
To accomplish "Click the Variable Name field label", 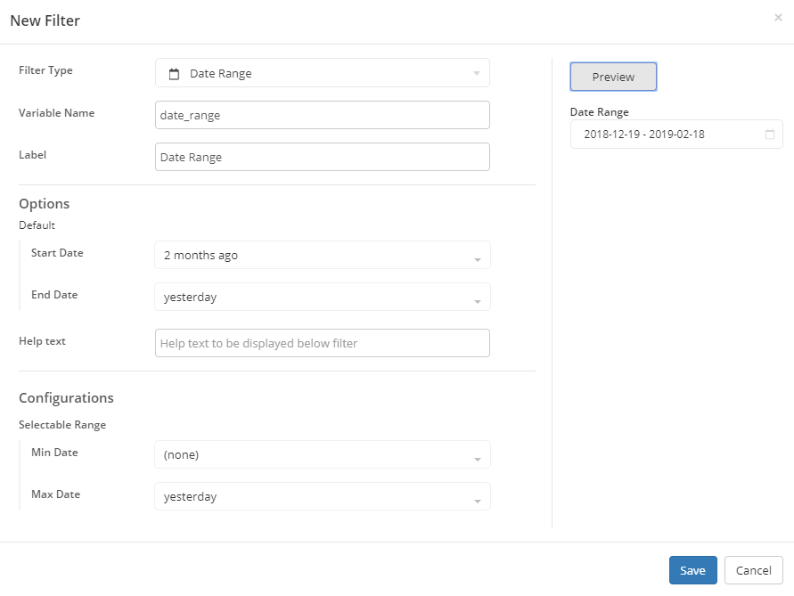I will click(56, 113).
